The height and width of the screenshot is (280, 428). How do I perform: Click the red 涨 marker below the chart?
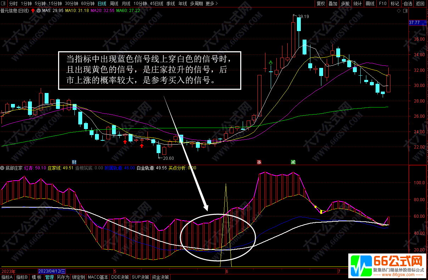pyautogui.click(x=259, y=162)
